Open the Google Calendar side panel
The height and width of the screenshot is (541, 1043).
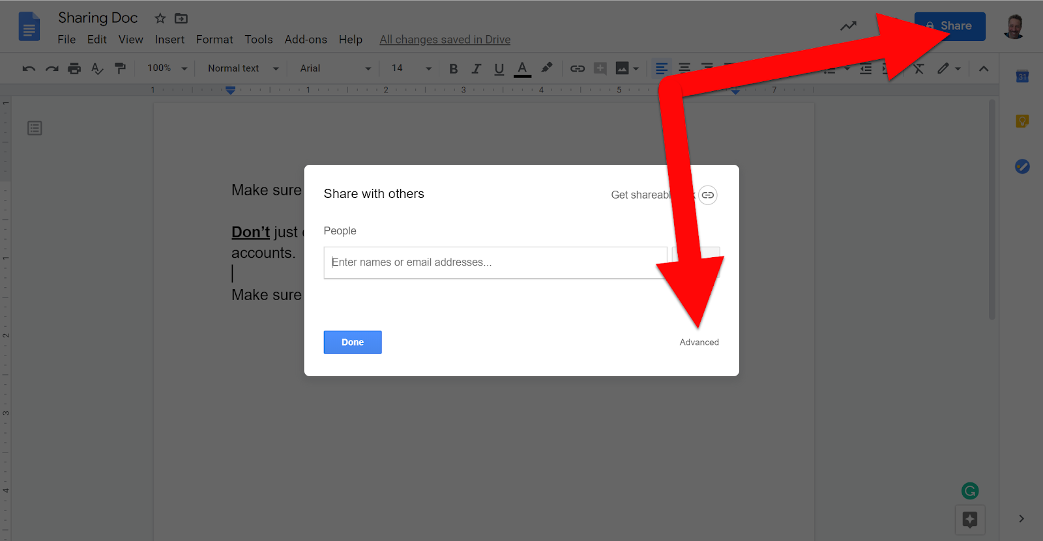point(1022,77)
